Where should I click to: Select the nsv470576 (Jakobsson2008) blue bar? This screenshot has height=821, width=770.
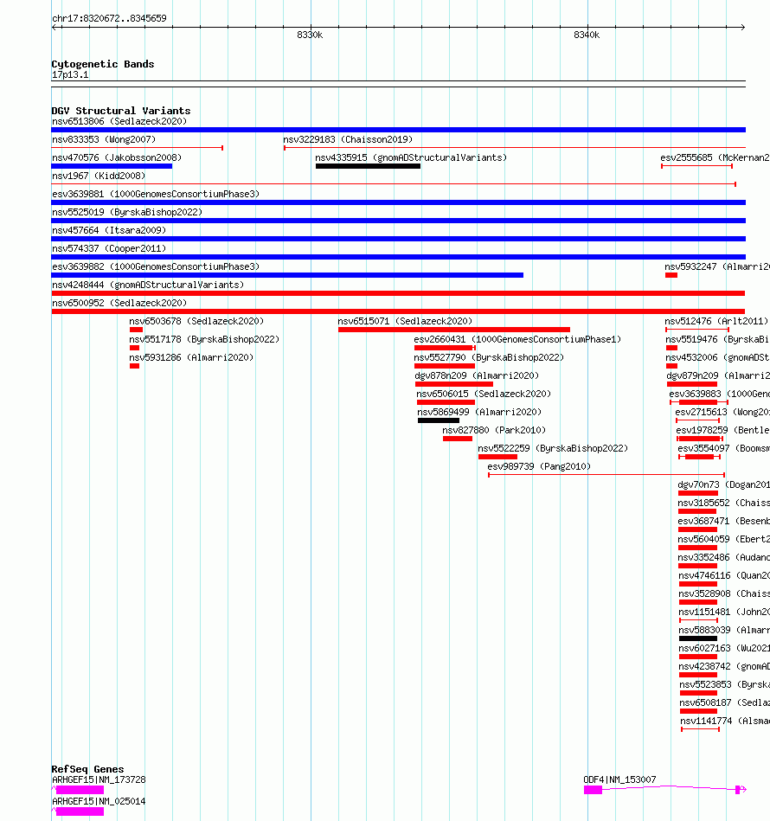pos(112,166)
